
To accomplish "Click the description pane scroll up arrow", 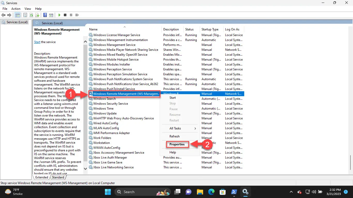I will tap(86, 41).
